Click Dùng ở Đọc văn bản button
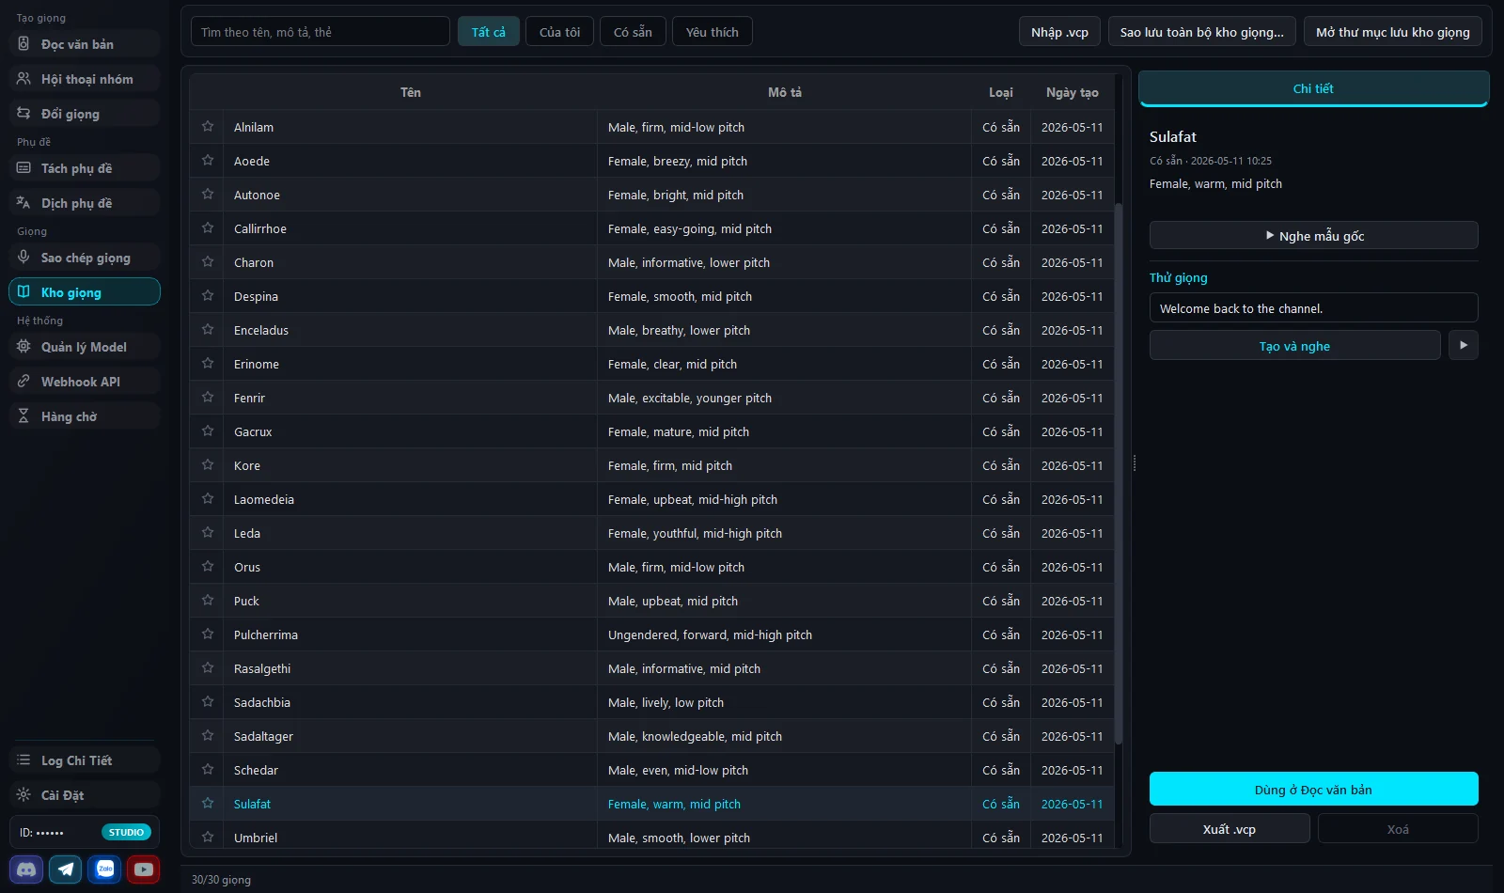1504x893 pixels. click(x=1313, y=789)
